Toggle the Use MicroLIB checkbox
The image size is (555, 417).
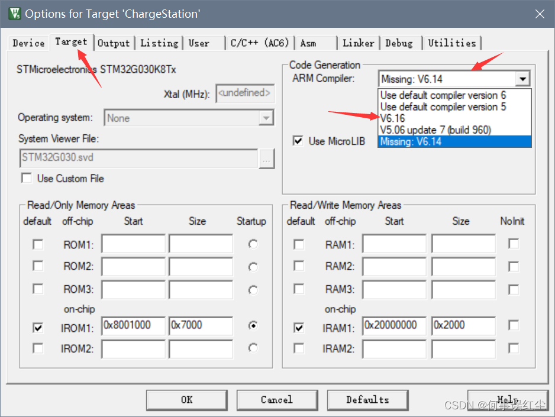(x=298, y=141)
